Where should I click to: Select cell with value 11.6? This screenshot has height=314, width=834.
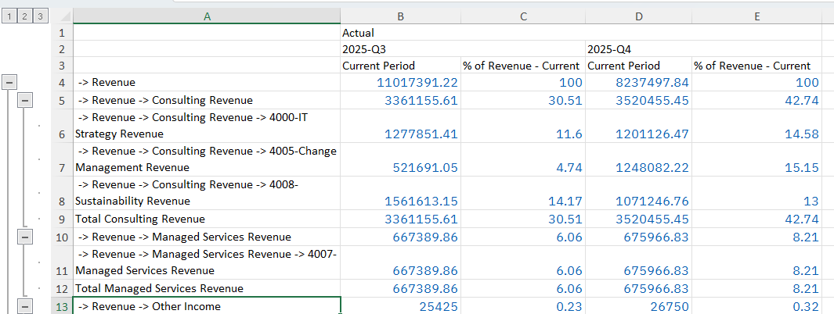coord(523,126)
